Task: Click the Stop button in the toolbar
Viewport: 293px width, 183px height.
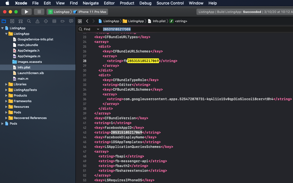Action: pos(39,12)
